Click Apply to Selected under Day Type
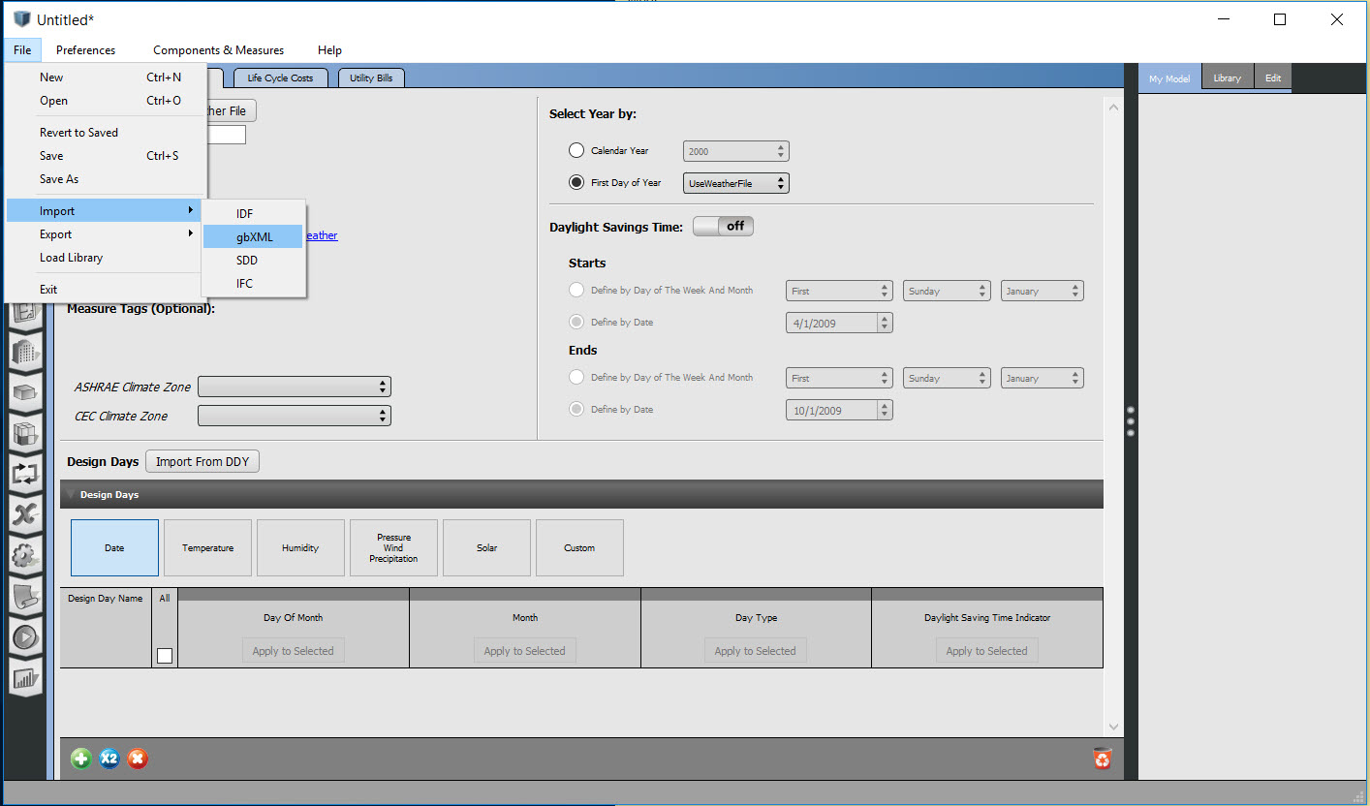The height and width of the screenshot is (806, 1370). pos(755,650)
